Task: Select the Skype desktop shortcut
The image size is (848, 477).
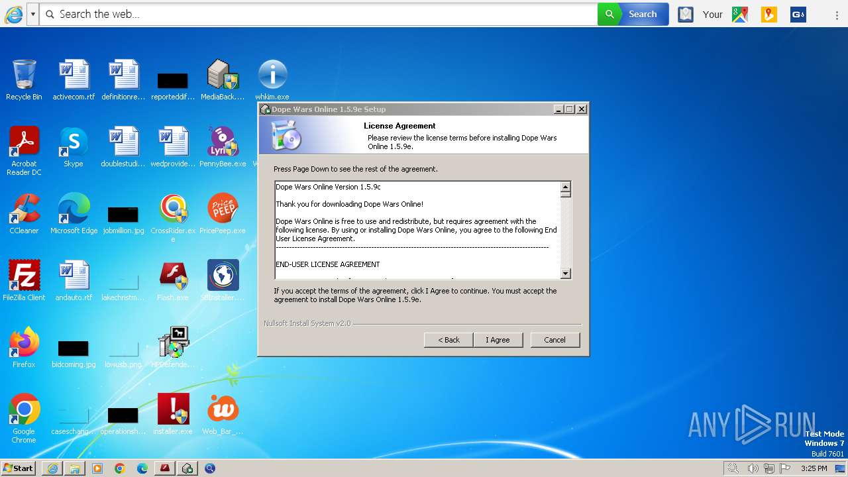Action: click(74, 147)
